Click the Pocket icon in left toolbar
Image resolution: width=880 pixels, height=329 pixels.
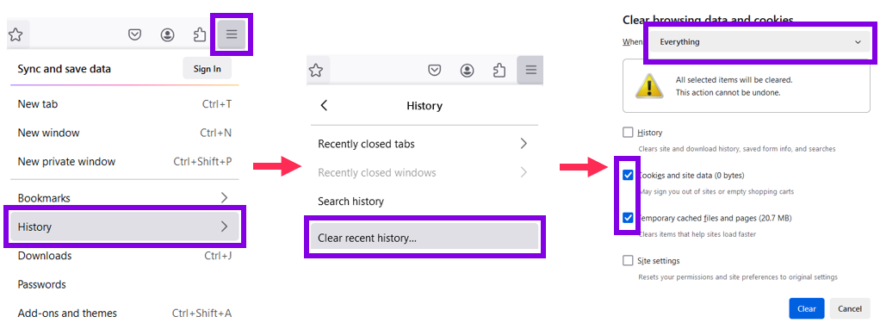coord(134,35)
